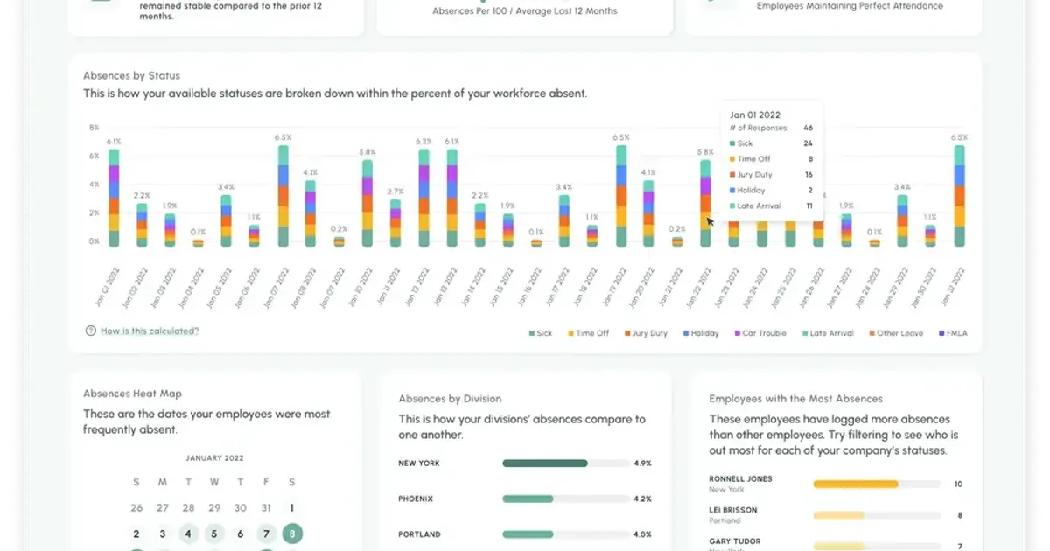This screenshot has width=1050, height=551.
Task: Open the 'How is this calculated?' link
Action: (150, 331)
